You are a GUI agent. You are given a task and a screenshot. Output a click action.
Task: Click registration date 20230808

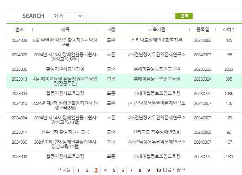coord(202,132)
